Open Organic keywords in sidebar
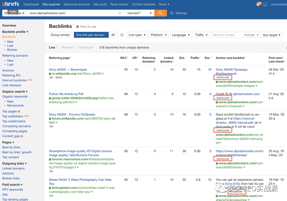287x201 pixels. point(15,97)
